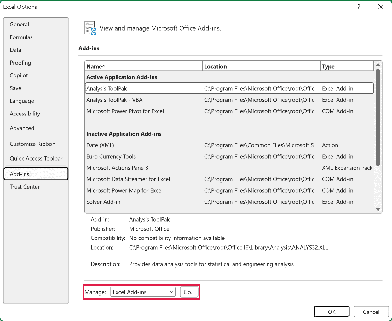The width and height of the screenshot is (392, 321).
Task: Confirm with the OK button
Action: tap(332, 312)
